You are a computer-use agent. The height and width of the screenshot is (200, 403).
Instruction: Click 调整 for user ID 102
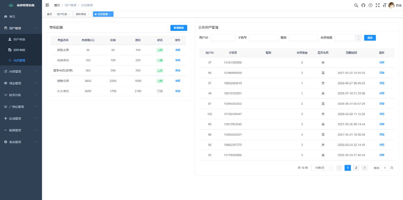coord(382,114)
